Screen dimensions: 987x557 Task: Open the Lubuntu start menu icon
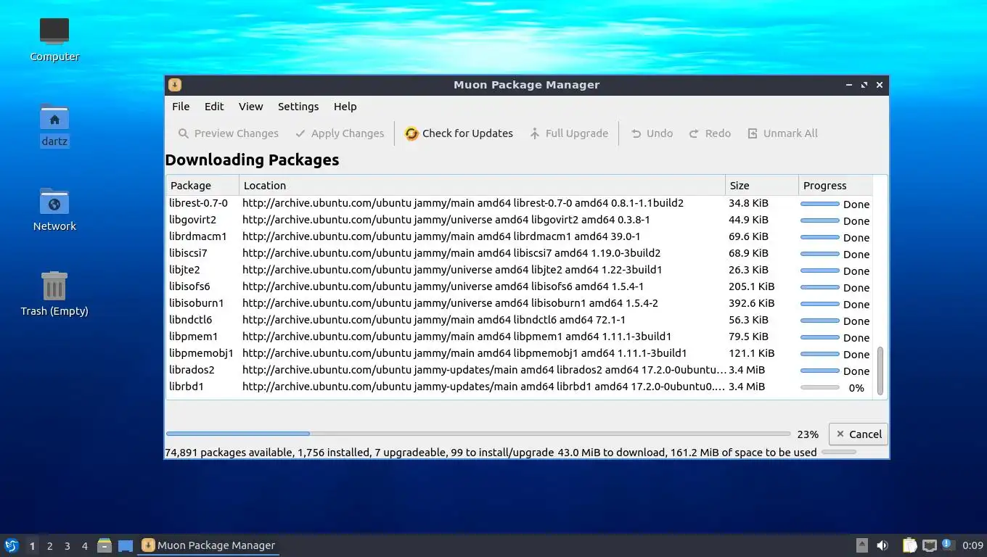(x=11, y=545)
